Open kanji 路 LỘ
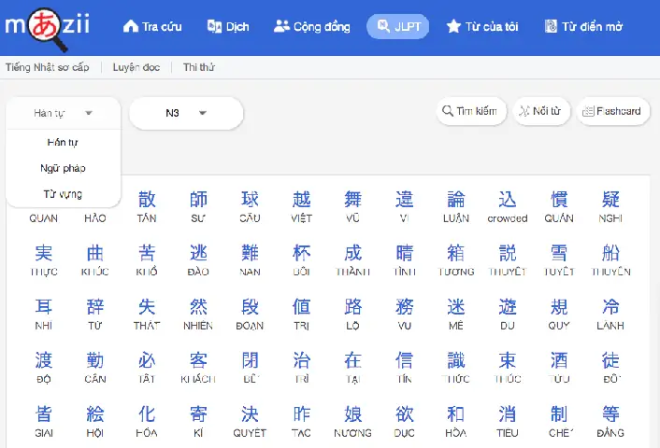660x448 pixels. tap(352, 314)
